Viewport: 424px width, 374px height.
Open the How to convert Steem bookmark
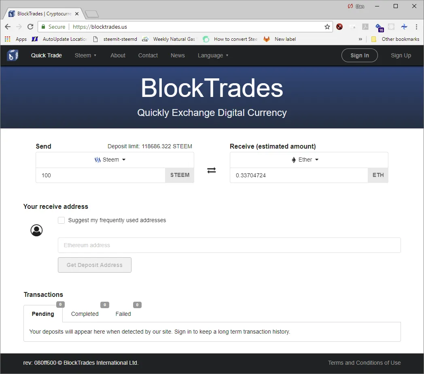click(230, 39)
